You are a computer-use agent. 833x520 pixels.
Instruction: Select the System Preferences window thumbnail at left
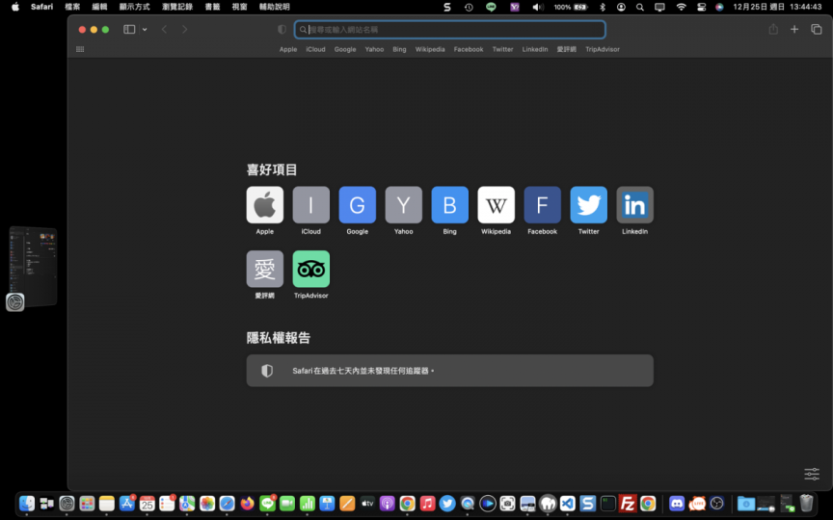click(x=33, y=267)
